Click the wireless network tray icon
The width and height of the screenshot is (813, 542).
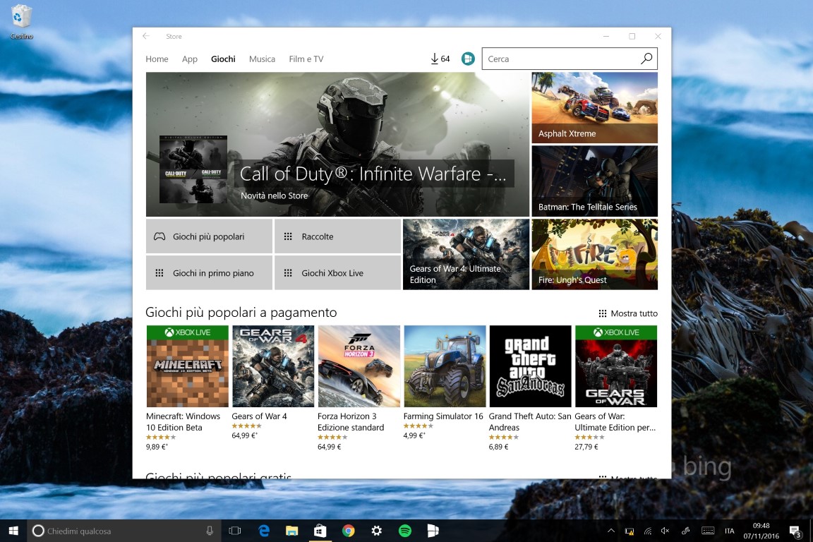(648, 531)
